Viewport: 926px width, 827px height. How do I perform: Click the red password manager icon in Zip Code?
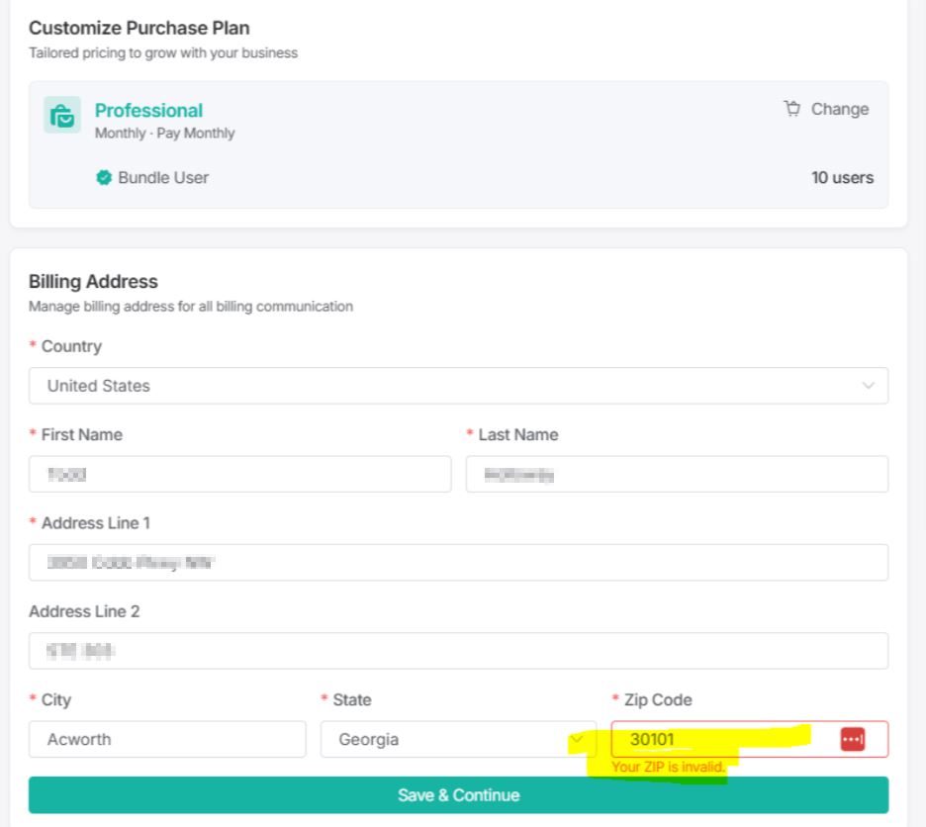point(852,739)
